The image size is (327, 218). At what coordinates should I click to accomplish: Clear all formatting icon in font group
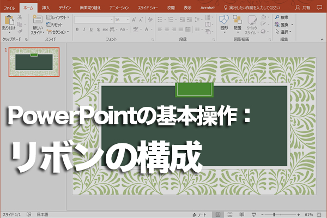(x=150, y=20)
